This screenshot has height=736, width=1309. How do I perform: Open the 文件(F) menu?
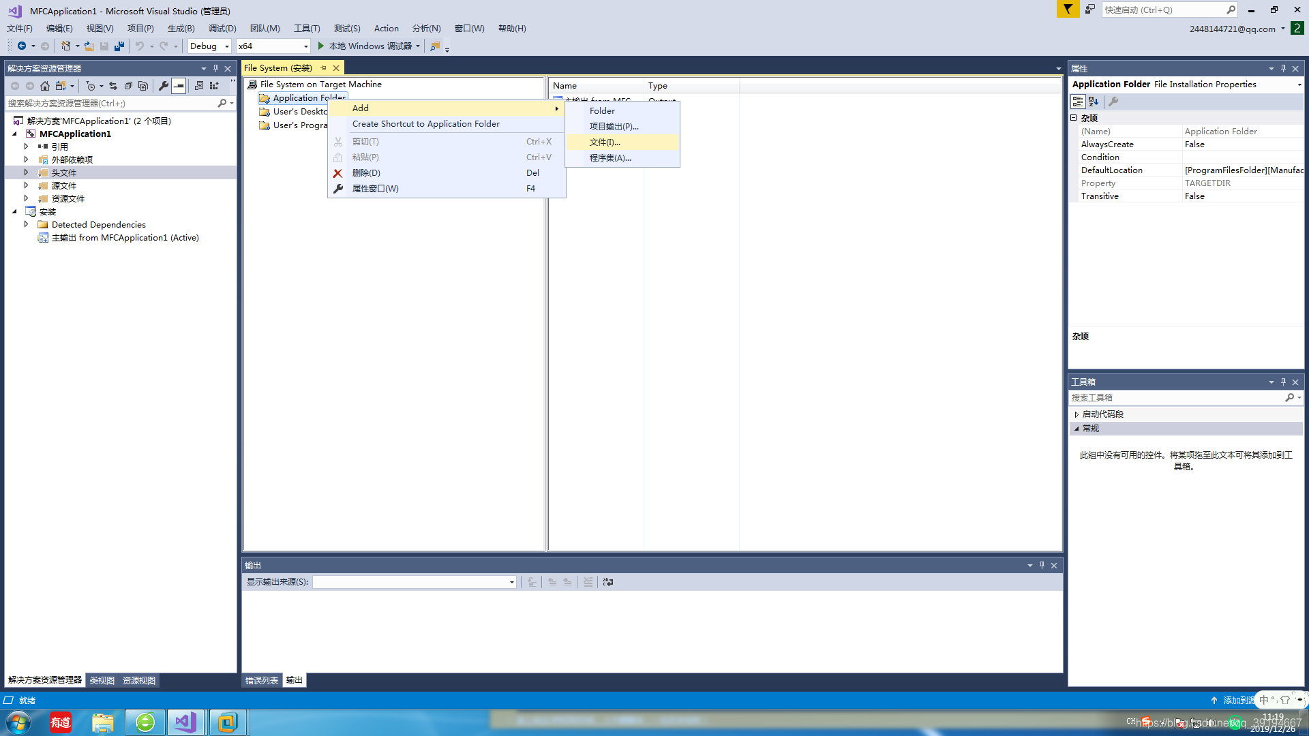point(20,29)
